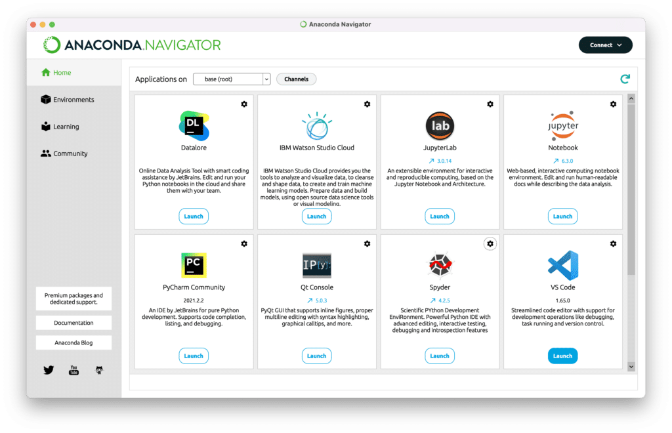Open the IBM Watson Studio Cloud gear menu
Viewport: 672px width, 433px height.
(367, 104)
